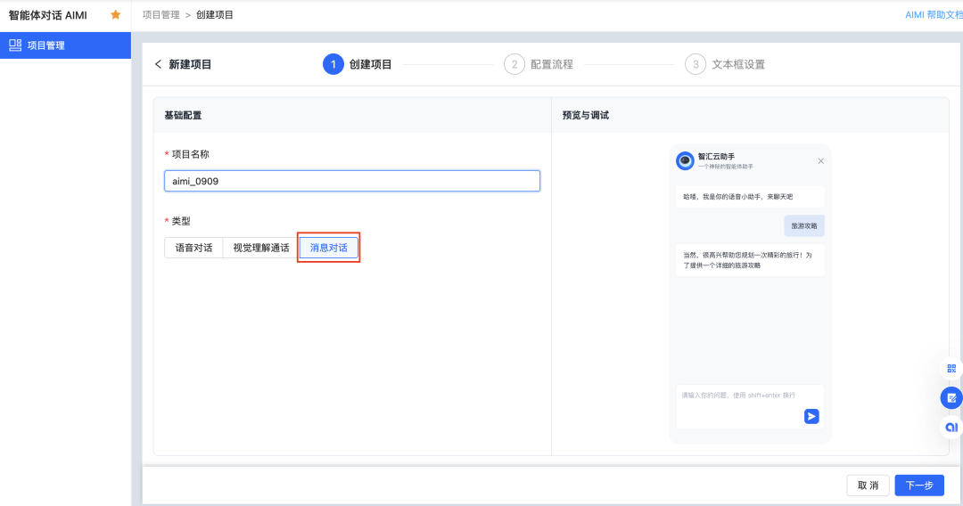Click the 创建项目 breadcrumb text
Image resolution: width=963 pixels, height=506 pixels.
pyautogui.click(x=214, y=15)
